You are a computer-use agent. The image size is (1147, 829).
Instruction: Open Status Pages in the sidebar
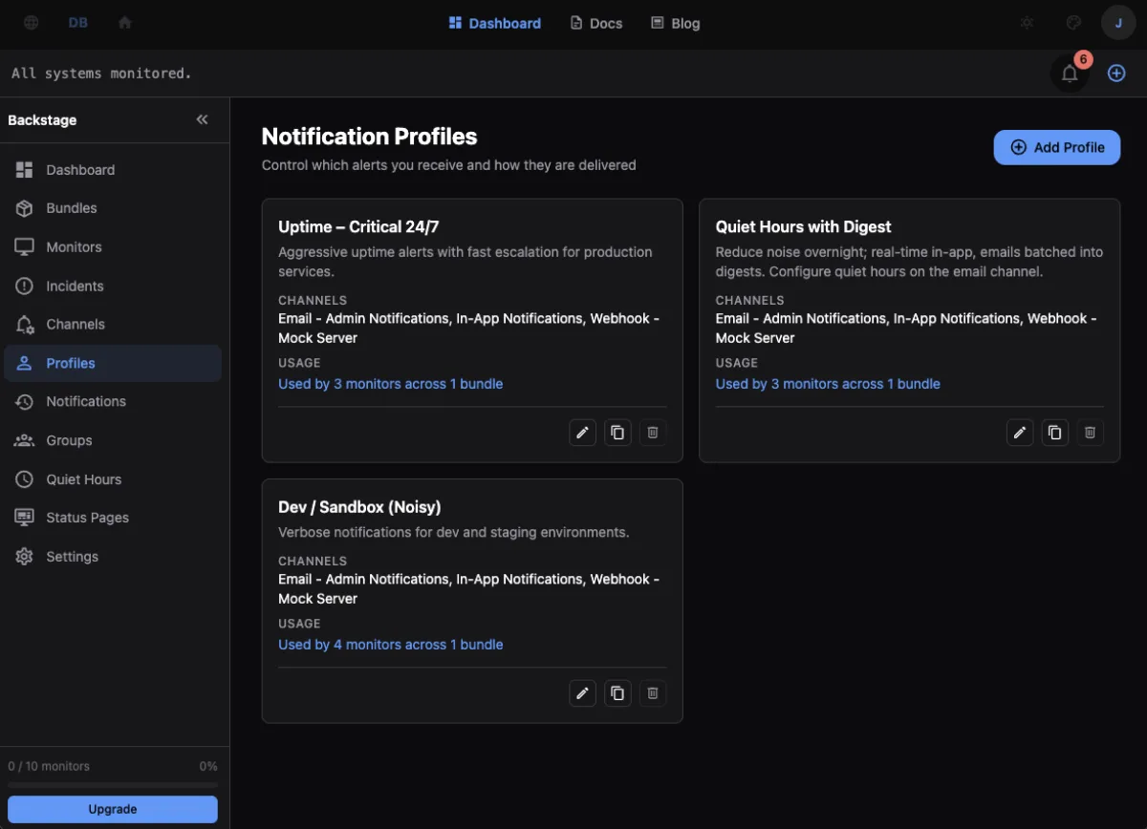tap(113, 518)
